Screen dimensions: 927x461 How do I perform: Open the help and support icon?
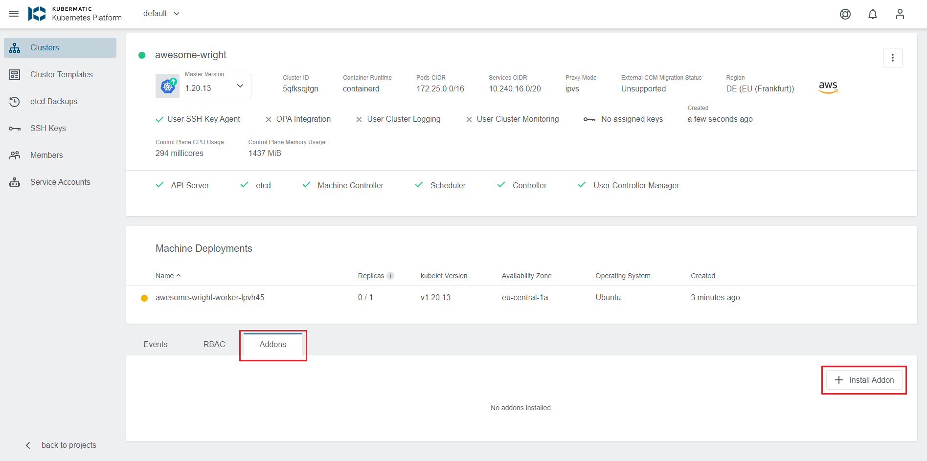tap(845, 14)
